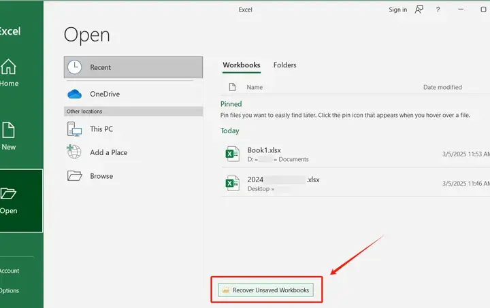This screenshot has height=308, width=490.
Task: Click the Add a Place globe icon
Action: (x=74, y=152)
